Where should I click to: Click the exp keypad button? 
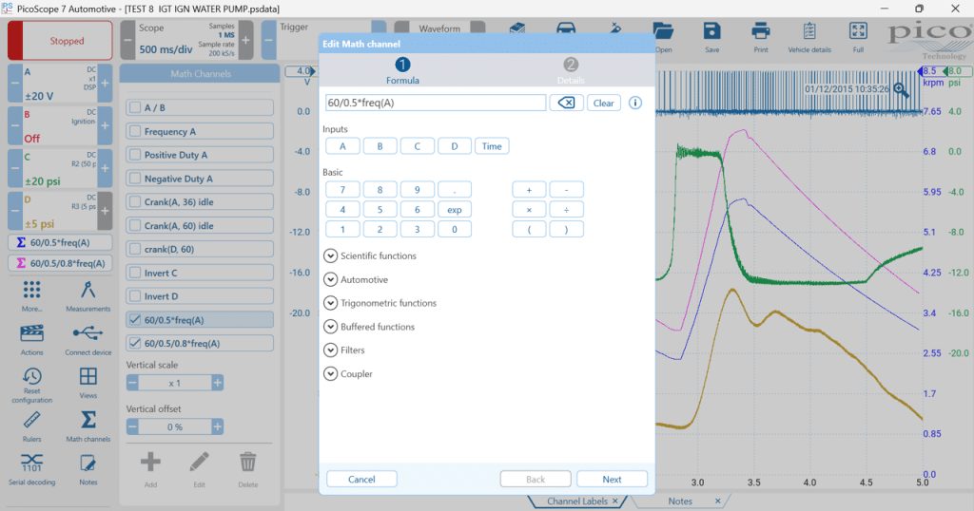click(454, 210)
